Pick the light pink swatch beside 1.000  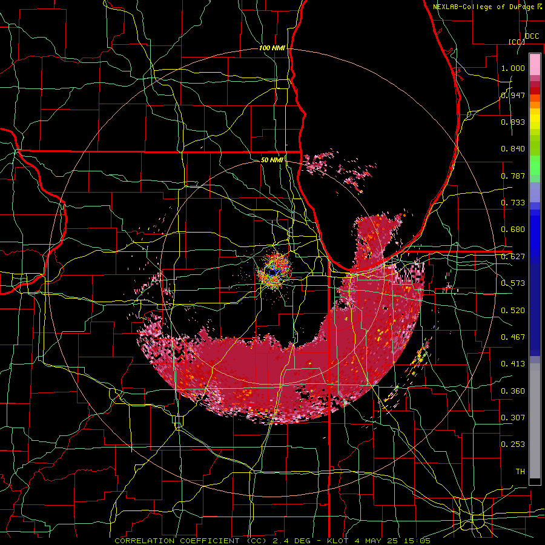click(x=535, y=65)
